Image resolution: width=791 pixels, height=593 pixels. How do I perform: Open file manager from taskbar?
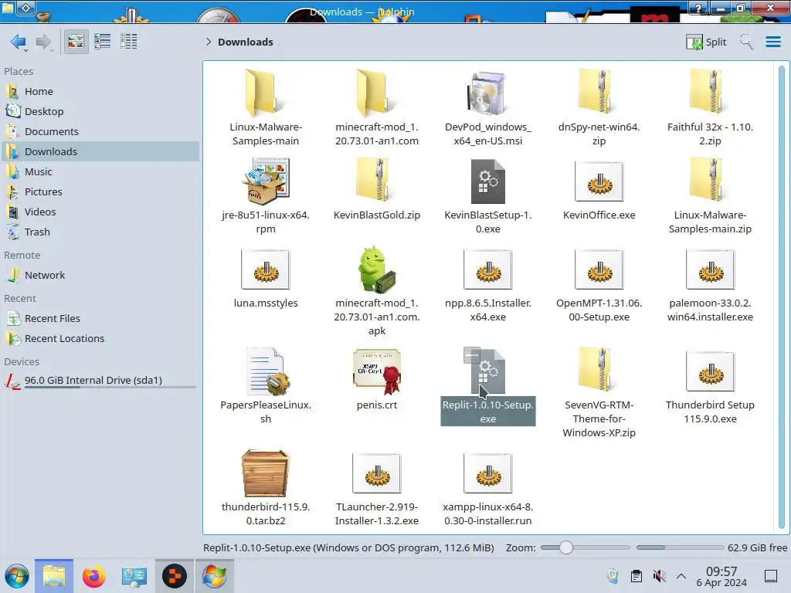coord(54,576)
